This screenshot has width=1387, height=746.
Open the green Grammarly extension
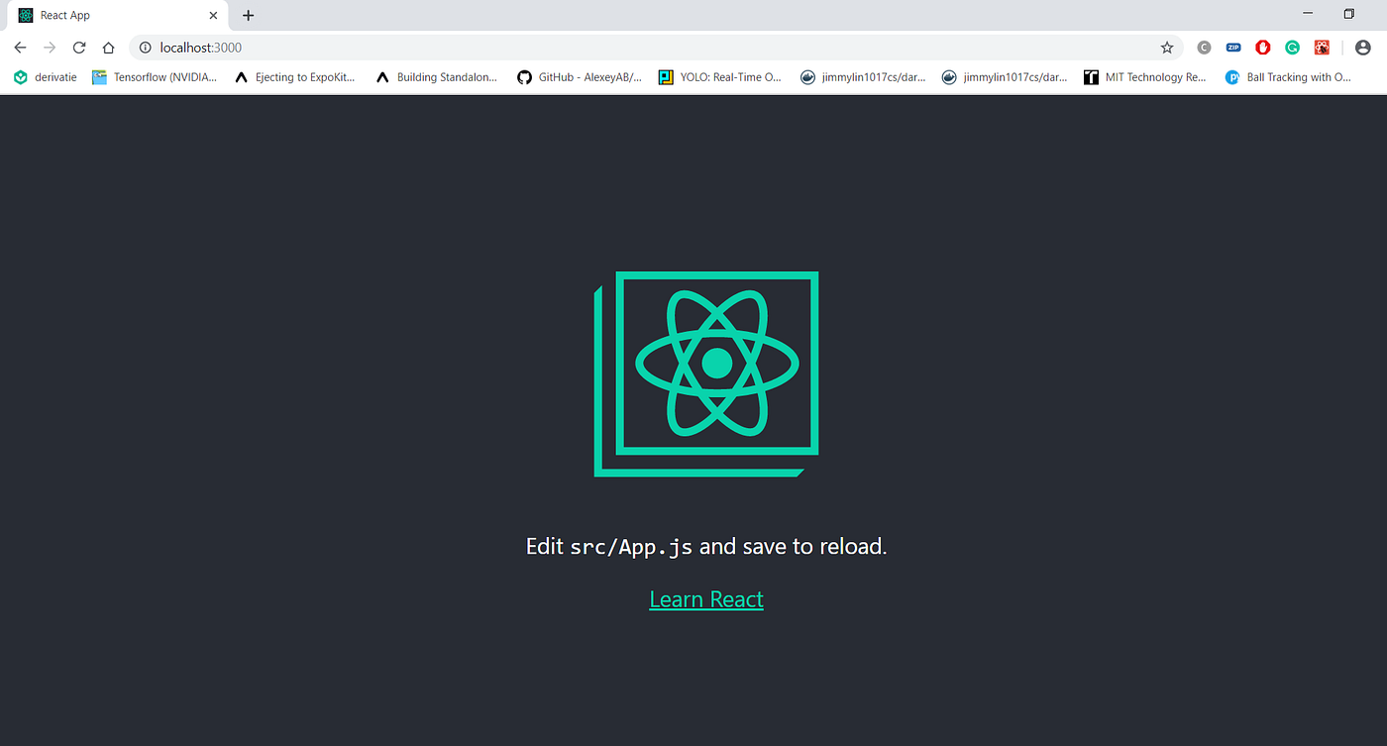pos(1292,48)
